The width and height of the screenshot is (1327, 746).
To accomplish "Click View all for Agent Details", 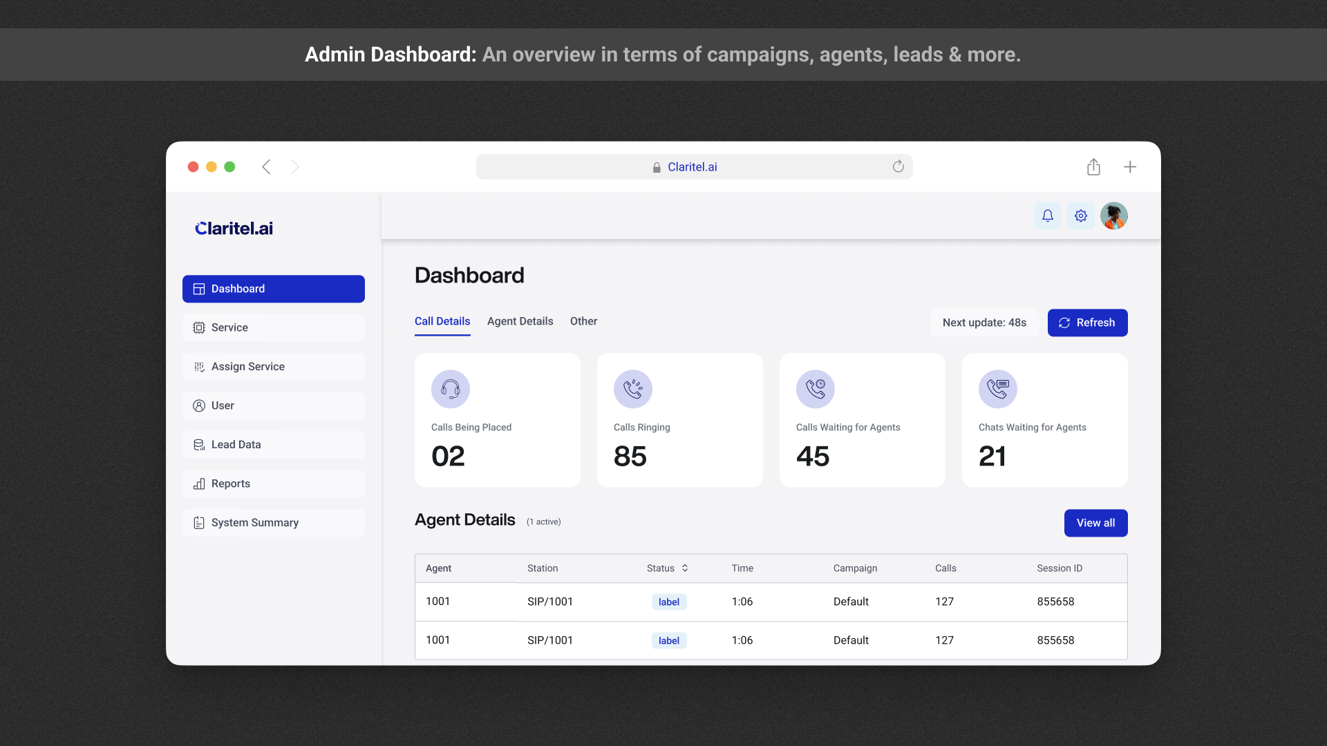I will click(1095, 523).
